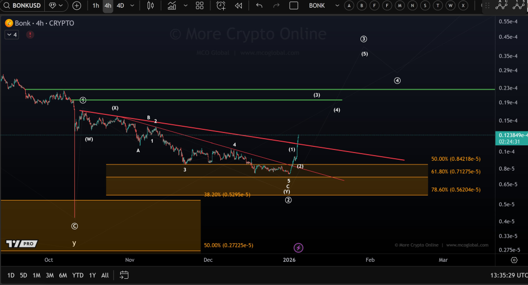Click the circled A button

click(349, 5)
